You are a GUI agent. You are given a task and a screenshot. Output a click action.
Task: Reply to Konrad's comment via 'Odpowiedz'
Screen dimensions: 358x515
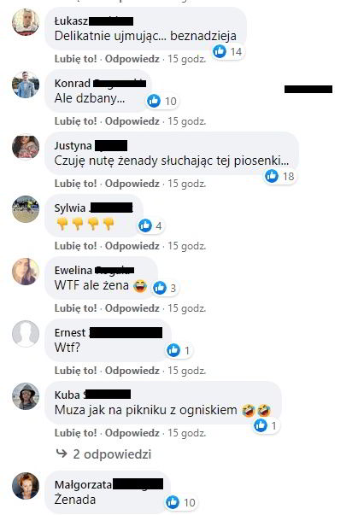pyautogui.click(x=132, y=121)
